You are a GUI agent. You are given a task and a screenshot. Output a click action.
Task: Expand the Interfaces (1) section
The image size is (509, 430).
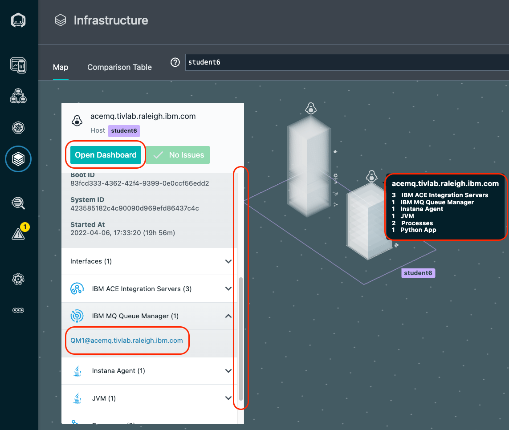(x=149, y=261)
